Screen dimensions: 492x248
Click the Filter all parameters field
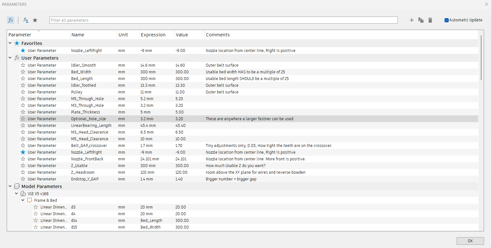(x=223, y=20)
